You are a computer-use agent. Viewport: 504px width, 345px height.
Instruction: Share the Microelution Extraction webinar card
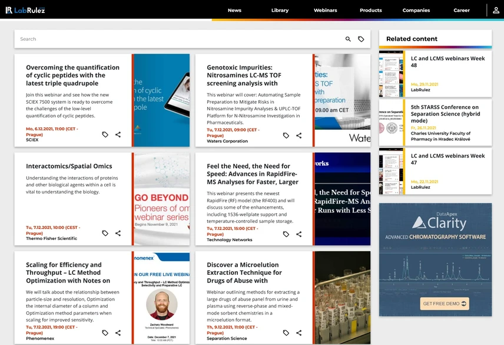pyautogui.click(x=299, y=333)
